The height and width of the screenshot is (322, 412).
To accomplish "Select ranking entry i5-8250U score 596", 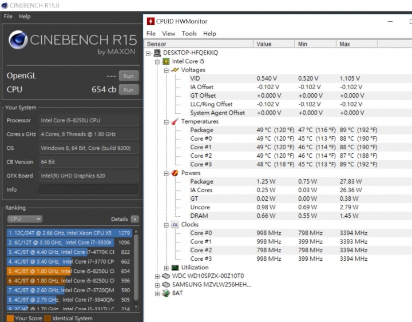I will 69,280.
